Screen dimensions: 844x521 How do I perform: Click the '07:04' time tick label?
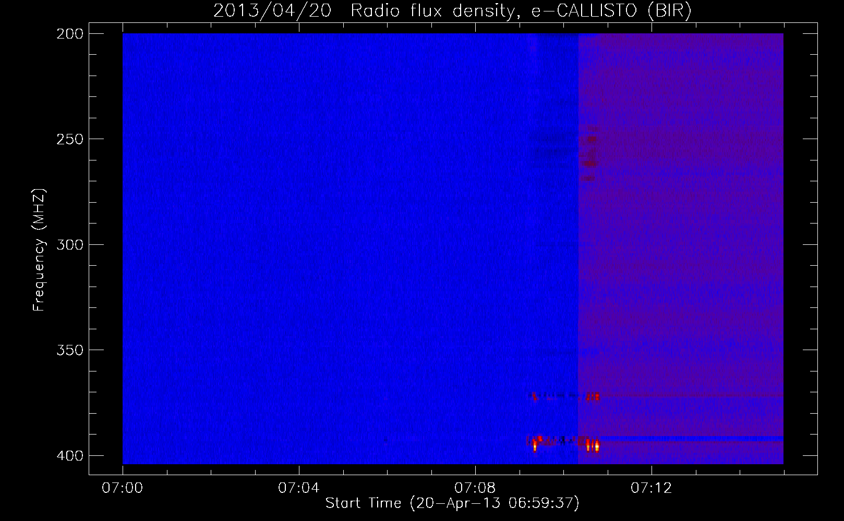coord(298,488)
